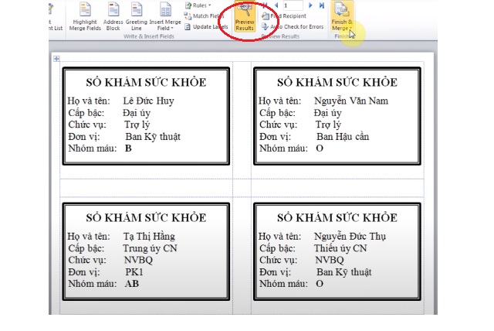Click the heading above Tạ Thị Hằng

coord(146,218)
